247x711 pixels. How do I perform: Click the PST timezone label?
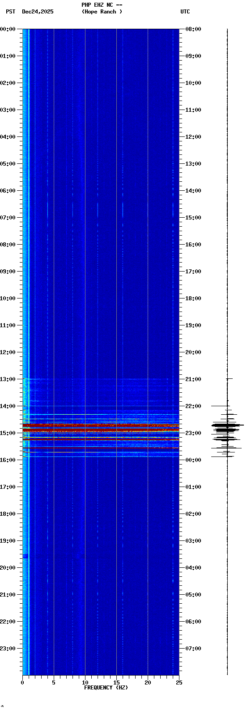(x=10, y=12)
